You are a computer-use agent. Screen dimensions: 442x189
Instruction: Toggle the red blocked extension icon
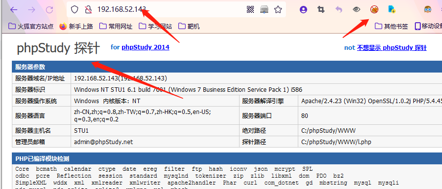374,9
